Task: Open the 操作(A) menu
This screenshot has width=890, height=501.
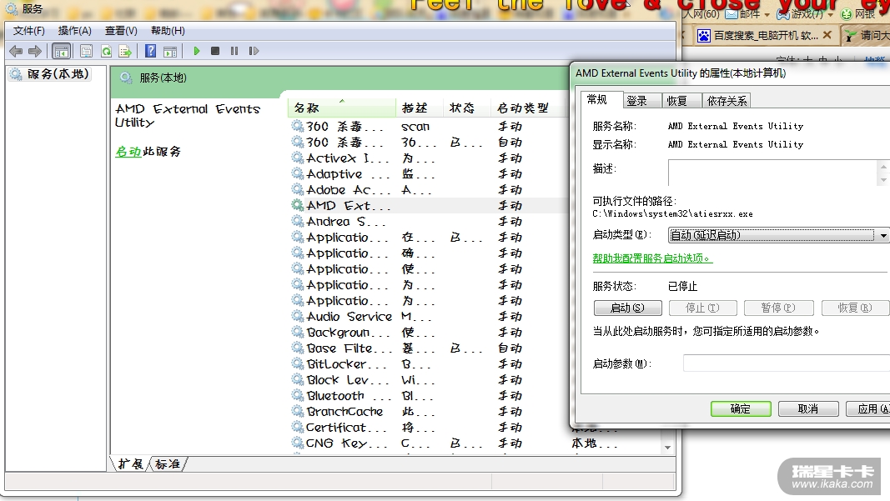Action: pos(74,31)
